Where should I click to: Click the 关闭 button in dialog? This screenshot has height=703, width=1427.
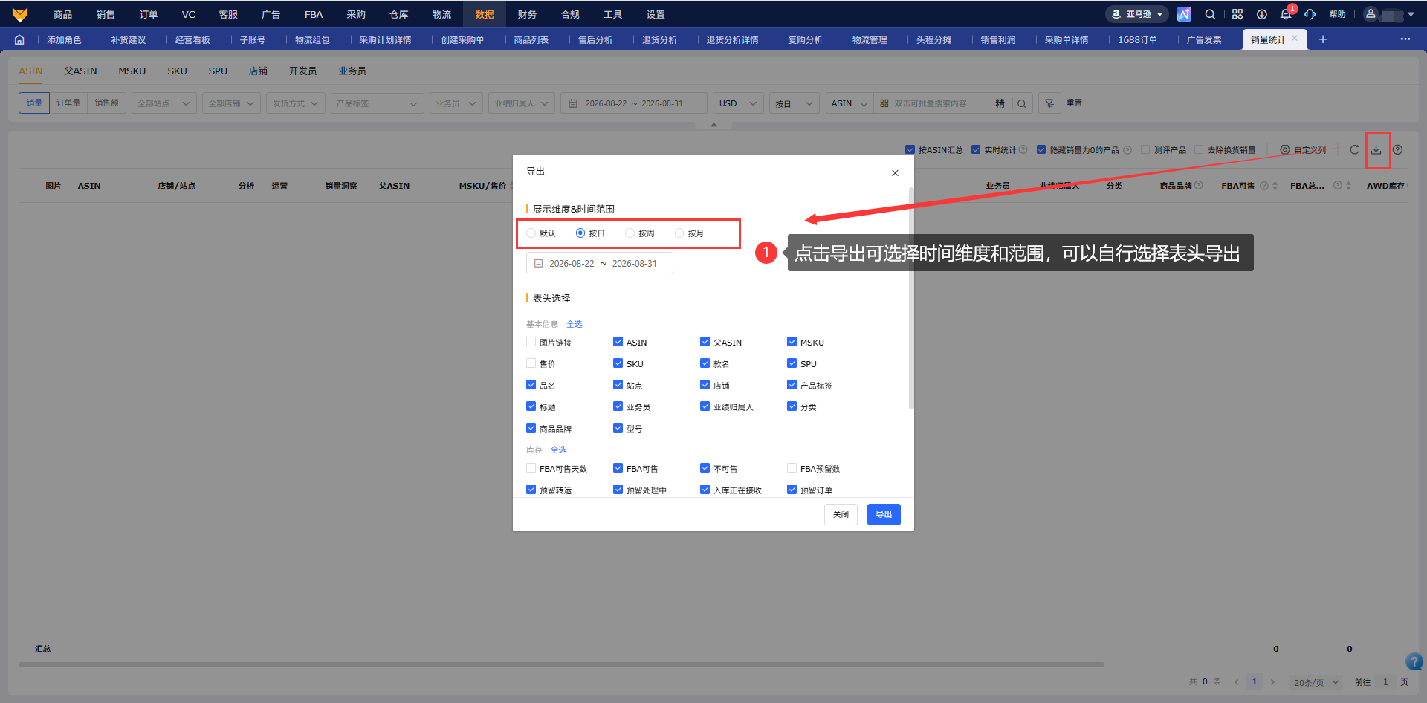(x=841, y=514)
